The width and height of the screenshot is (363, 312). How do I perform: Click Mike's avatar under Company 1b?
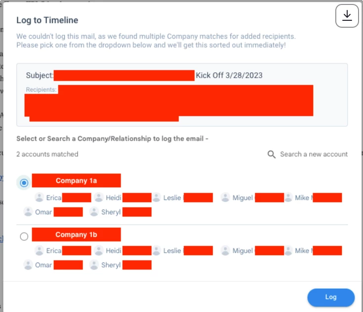click(x=288, y=251)
